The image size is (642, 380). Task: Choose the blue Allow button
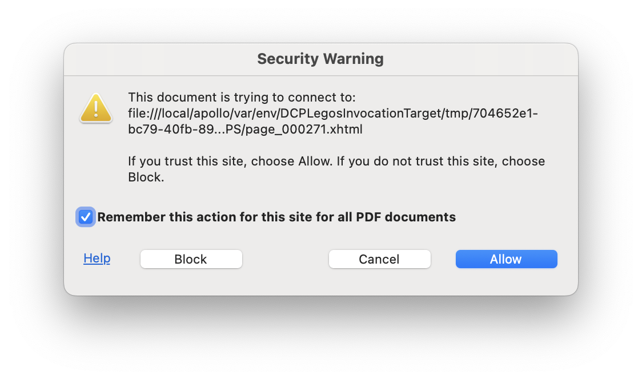[506, 259]
